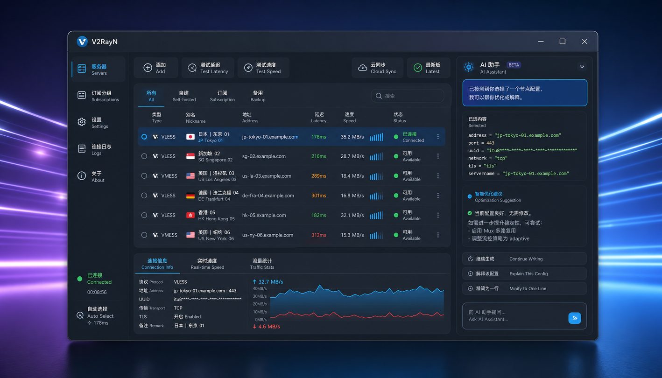
Task: Switch to the Subscription tab
Action: coord(222,96)
